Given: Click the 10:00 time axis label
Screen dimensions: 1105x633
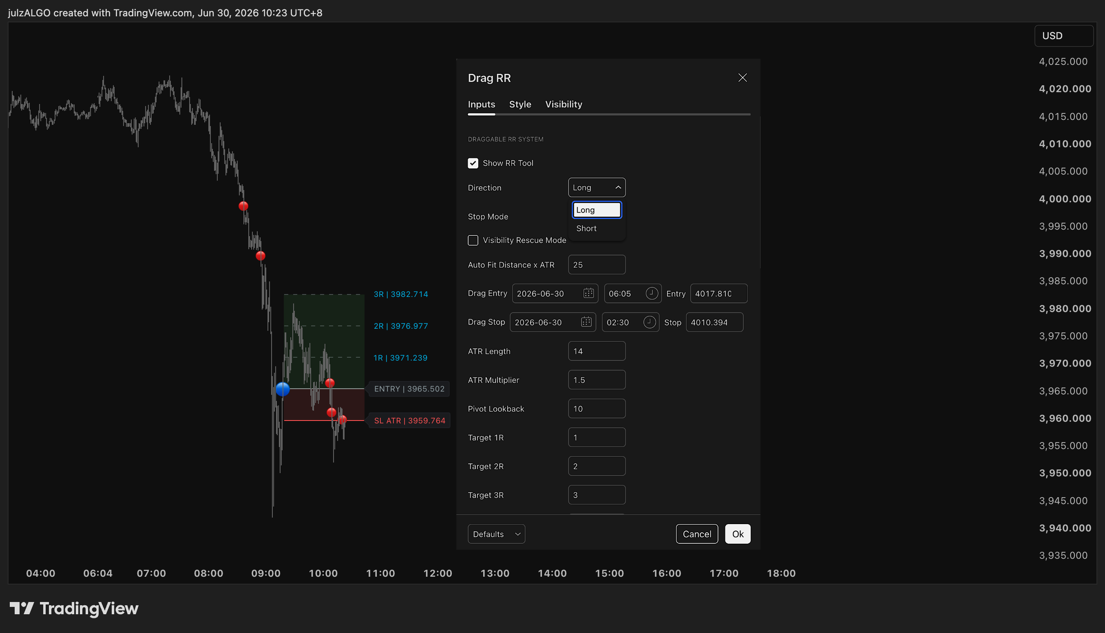Looking at the screenshot, I should click(x=323, y=573).
